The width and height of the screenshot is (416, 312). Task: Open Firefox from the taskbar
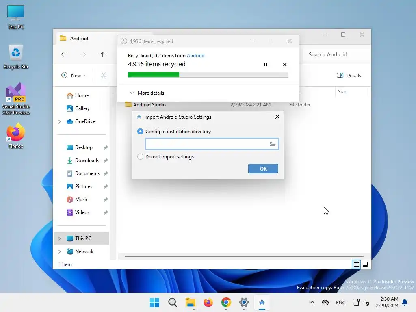click(x=208, y=302)
